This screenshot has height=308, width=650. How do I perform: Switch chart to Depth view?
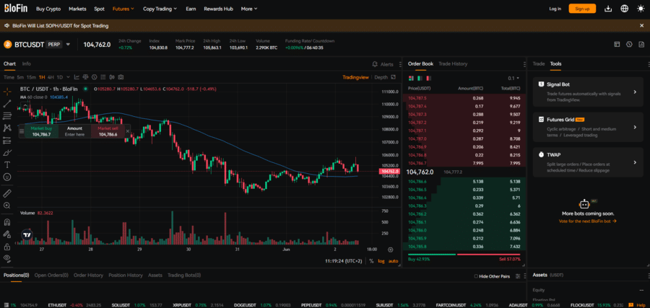(x=381, y=77)
